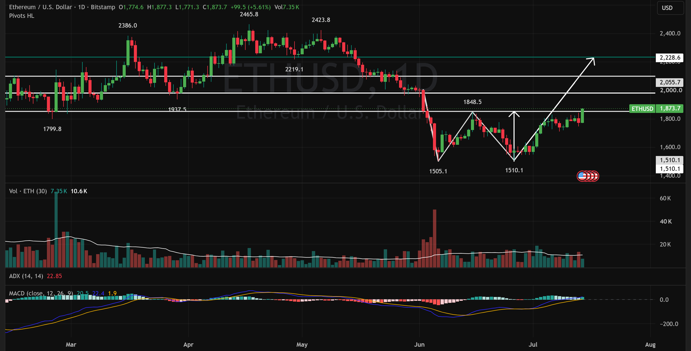The height and width of the screenshot is (351, 691).
Task: Click the open value O1,774.6
Action: pyautogui.click(x=131, y=7)
